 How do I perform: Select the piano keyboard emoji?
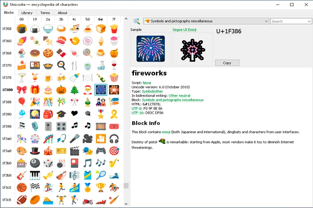pos(35,175)
